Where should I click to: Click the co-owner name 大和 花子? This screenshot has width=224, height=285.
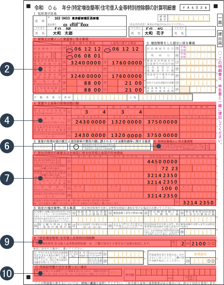pyautogui.click(x=154, y=33)
